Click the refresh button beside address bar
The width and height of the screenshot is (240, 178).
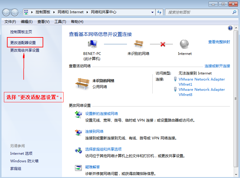point(159,12)
